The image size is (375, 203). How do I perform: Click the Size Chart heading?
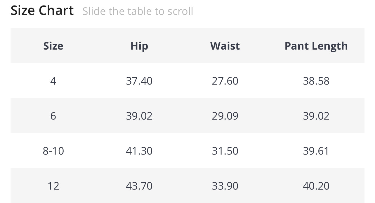tap(42, 11)
